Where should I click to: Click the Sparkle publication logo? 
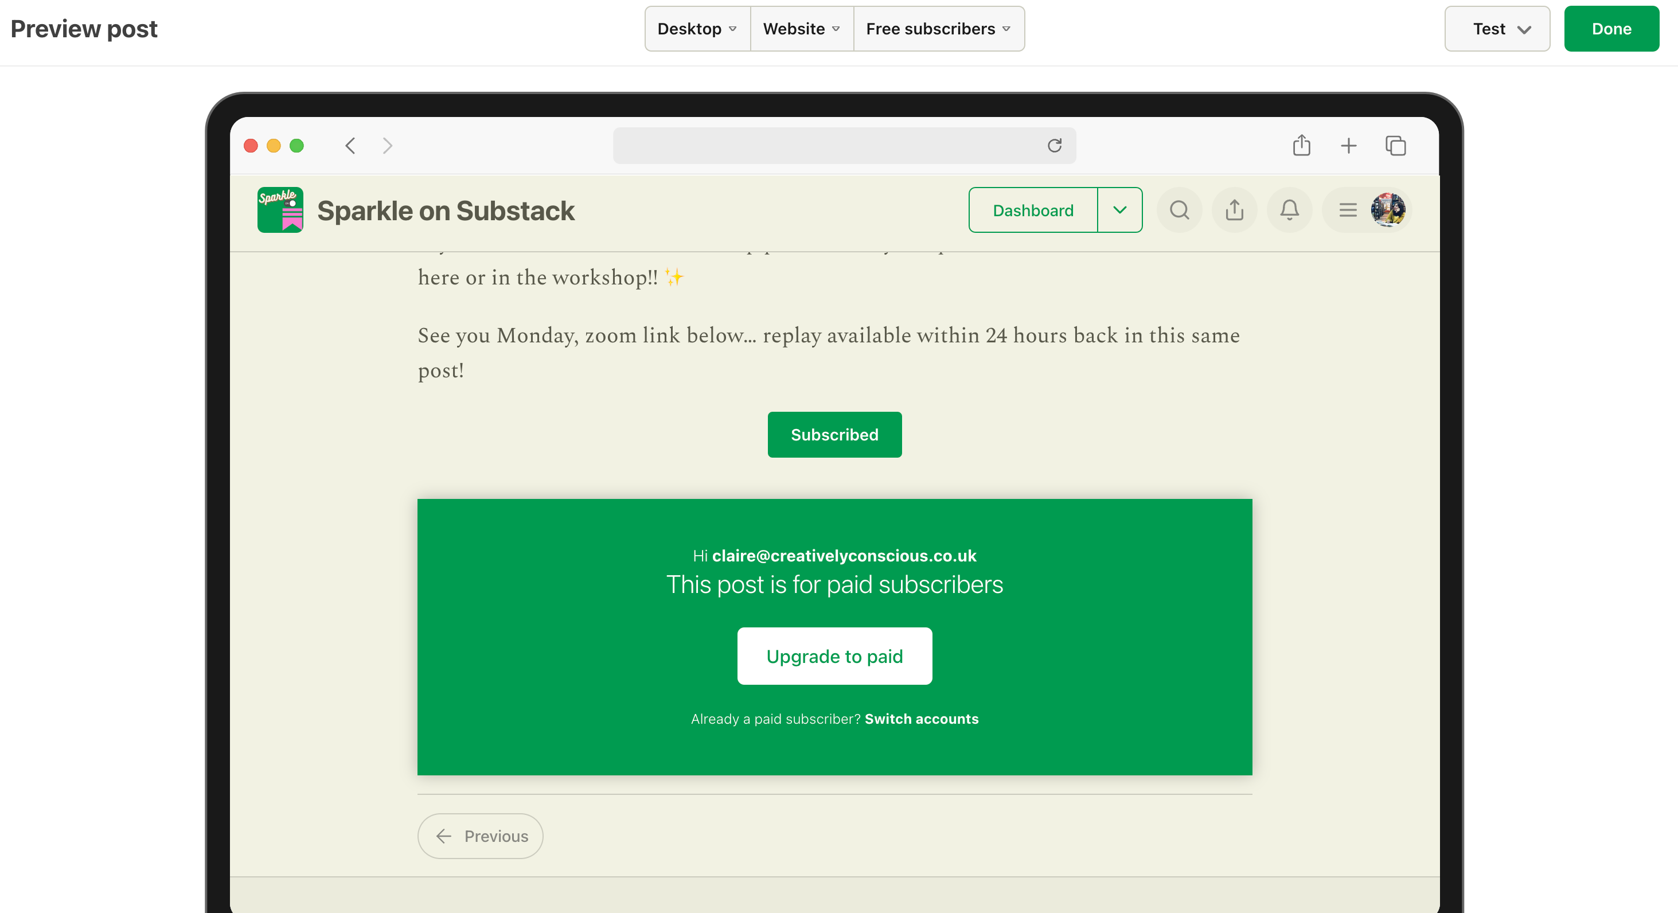[280, 210]
